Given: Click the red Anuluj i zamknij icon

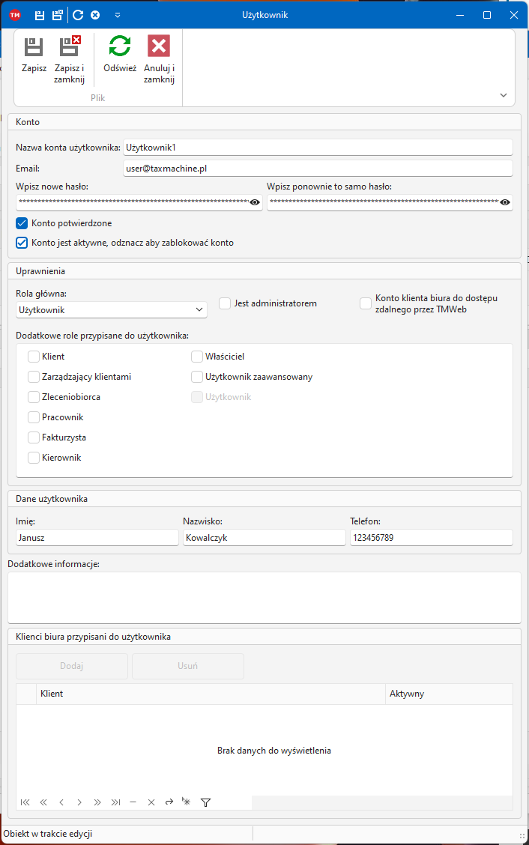Looking at the screenshot, I should click(x=159, y=46).
